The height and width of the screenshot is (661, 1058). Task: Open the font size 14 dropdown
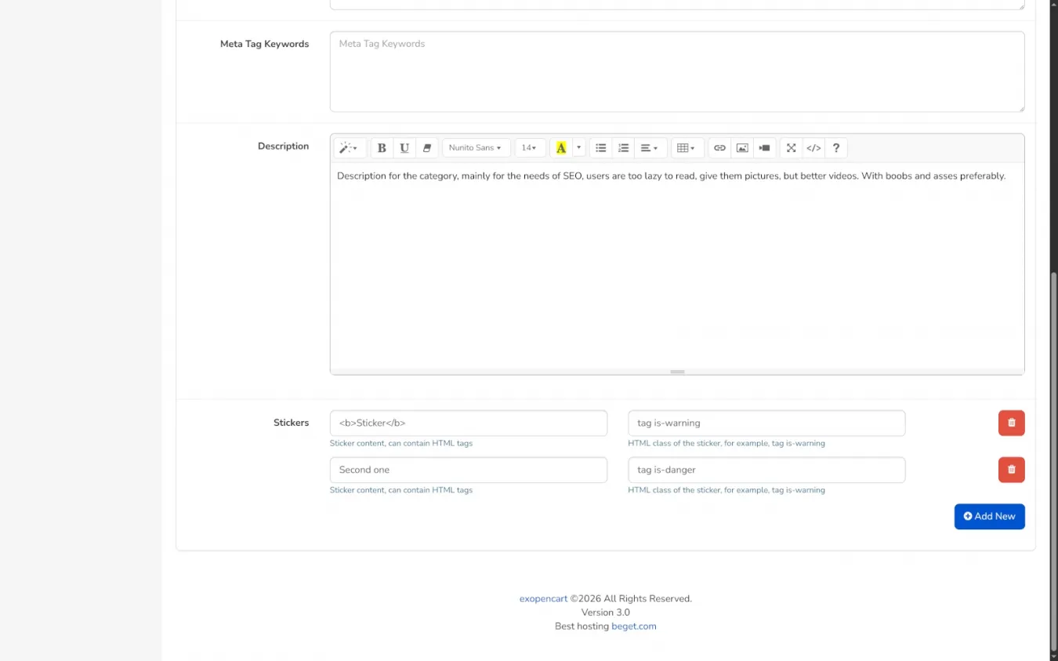[x=530, y=148]
